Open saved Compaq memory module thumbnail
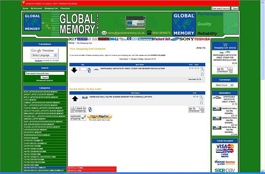The image size is (265, 174). (85, 97)
